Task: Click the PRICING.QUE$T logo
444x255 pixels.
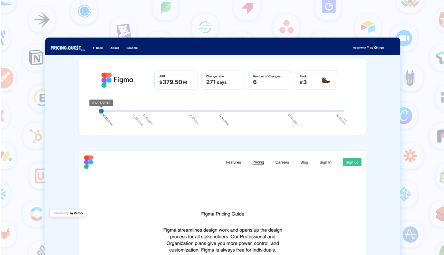Action: click(67, 48)
